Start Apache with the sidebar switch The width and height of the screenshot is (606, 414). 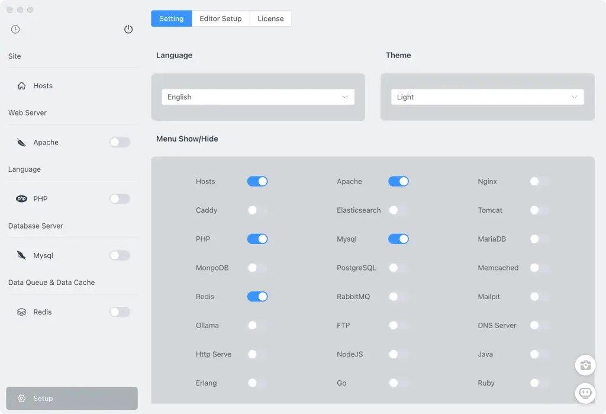point(120,142)
